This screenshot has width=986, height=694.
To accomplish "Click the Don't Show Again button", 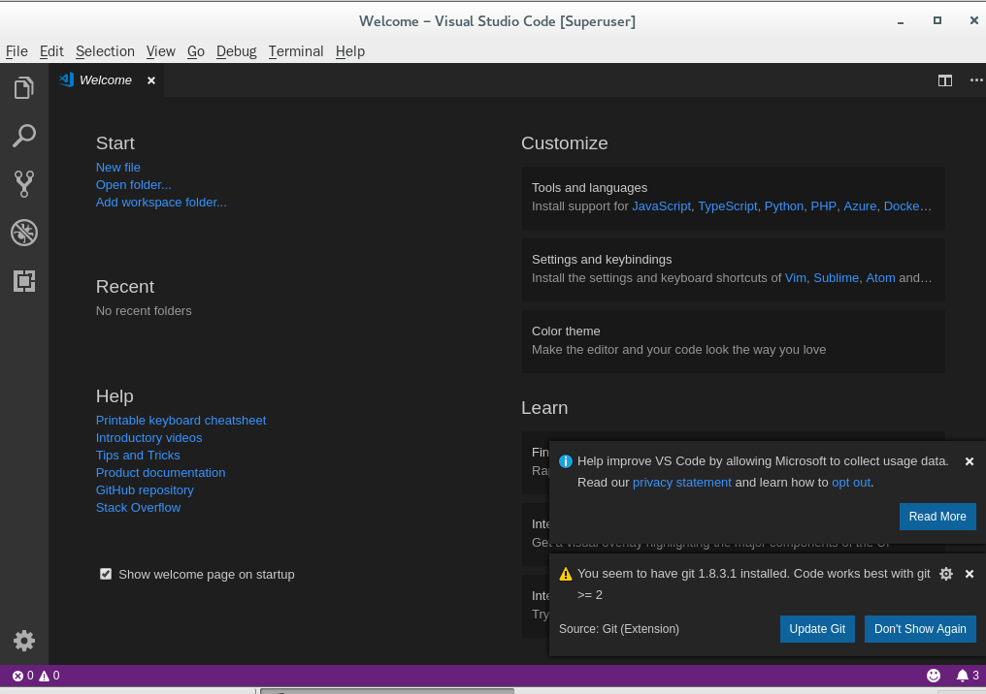I will point(920,629).
